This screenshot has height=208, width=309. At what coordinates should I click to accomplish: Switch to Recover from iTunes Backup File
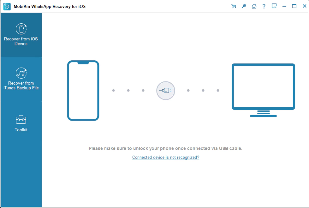(21, 78)
